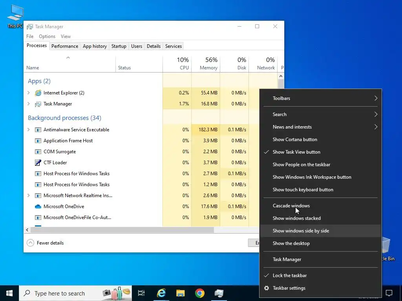The height and width of the screenshot is (301, 402).
Task: Click the Antimalware Service Executable icon
Action: pos(38,130)
